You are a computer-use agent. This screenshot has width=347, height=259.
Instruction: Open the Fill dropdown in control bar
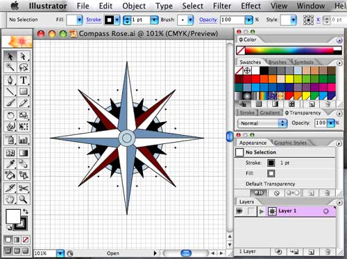tap(79, 20)
